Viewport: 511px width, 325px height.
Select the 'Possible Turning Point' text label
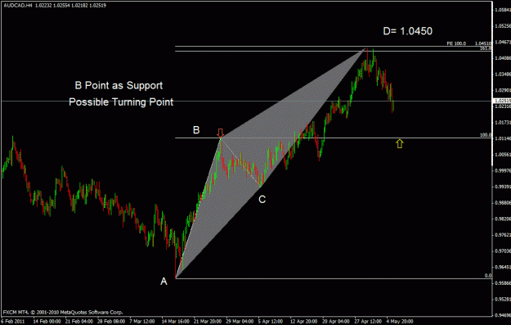121,102
